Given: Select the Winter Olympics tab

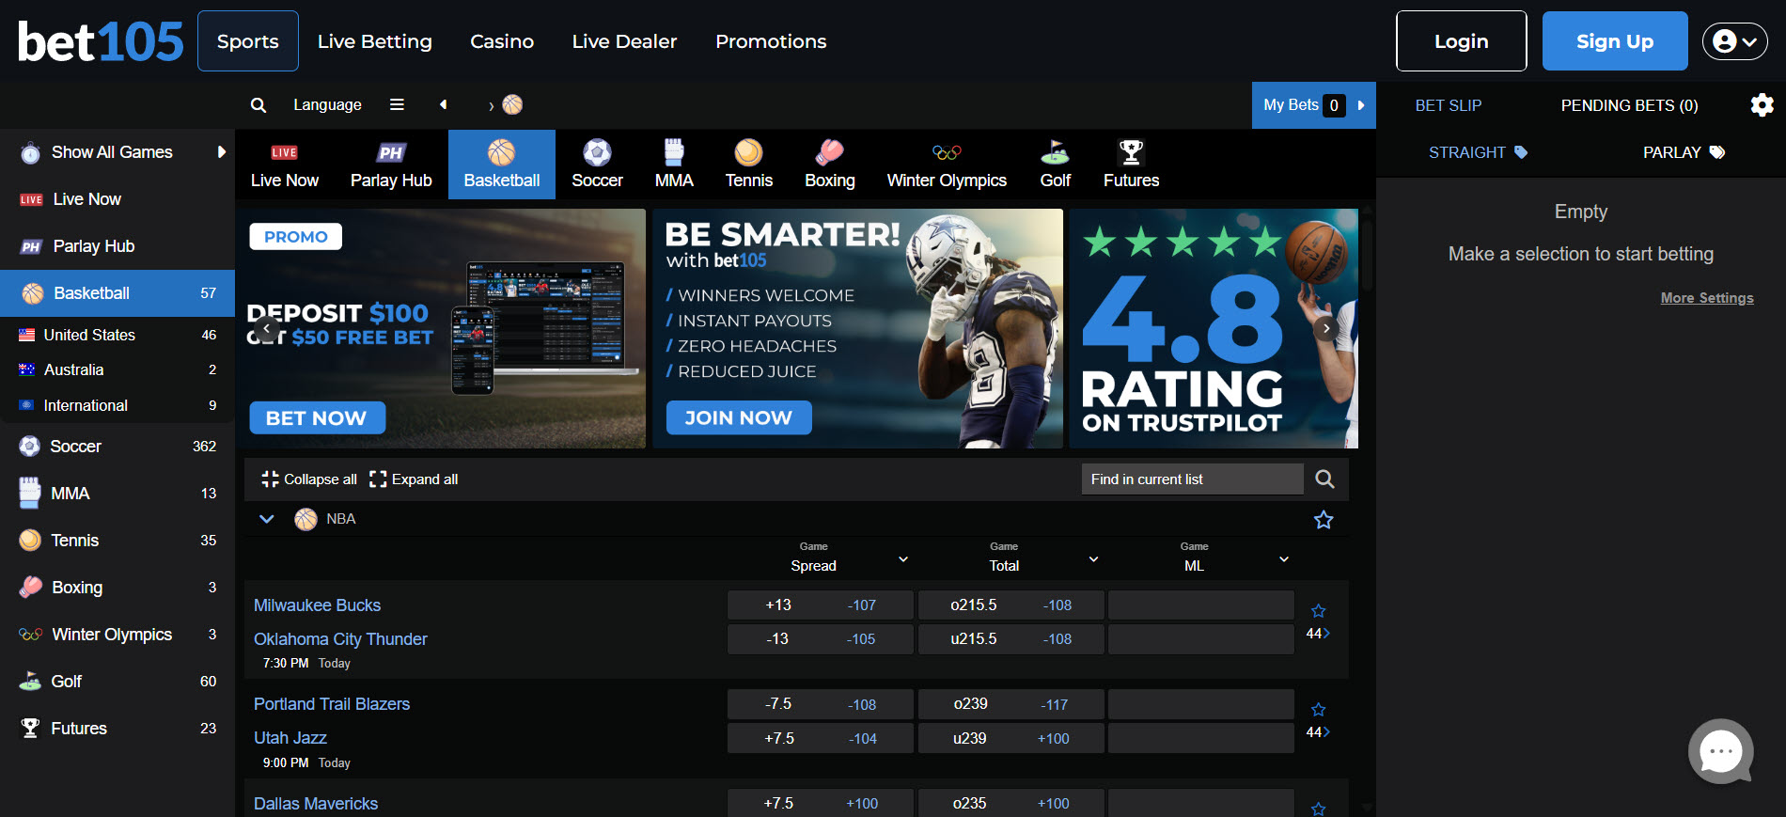Looking at the screenshot, I should click(947, 165).
